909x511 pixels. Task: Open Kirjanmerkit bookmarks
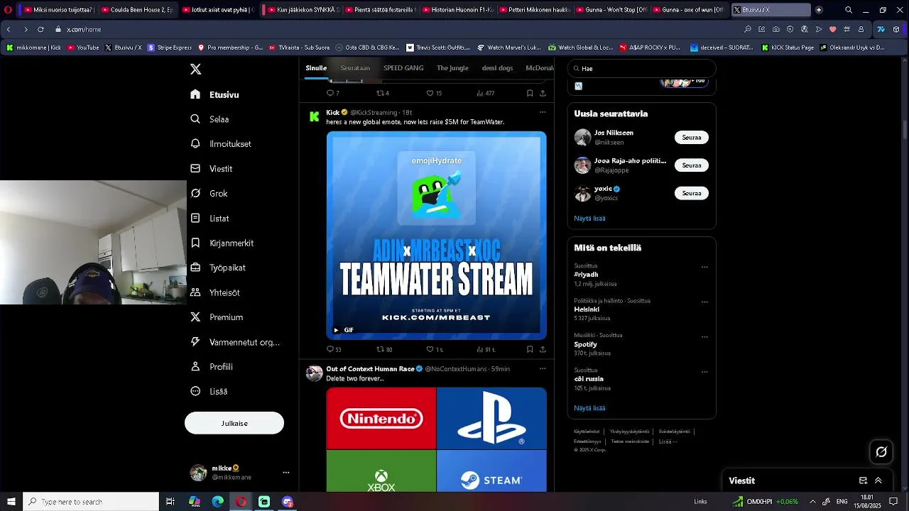click(x=222, y=243)
